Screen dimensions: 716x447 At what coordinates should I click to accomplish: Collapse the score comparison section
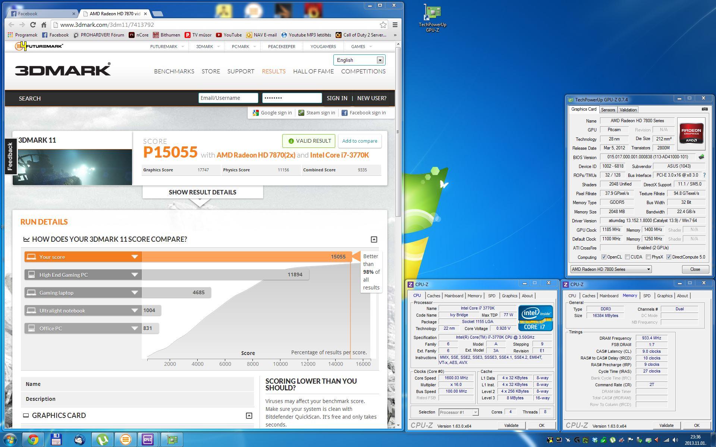pyautogui.click(x=374, y=240)
